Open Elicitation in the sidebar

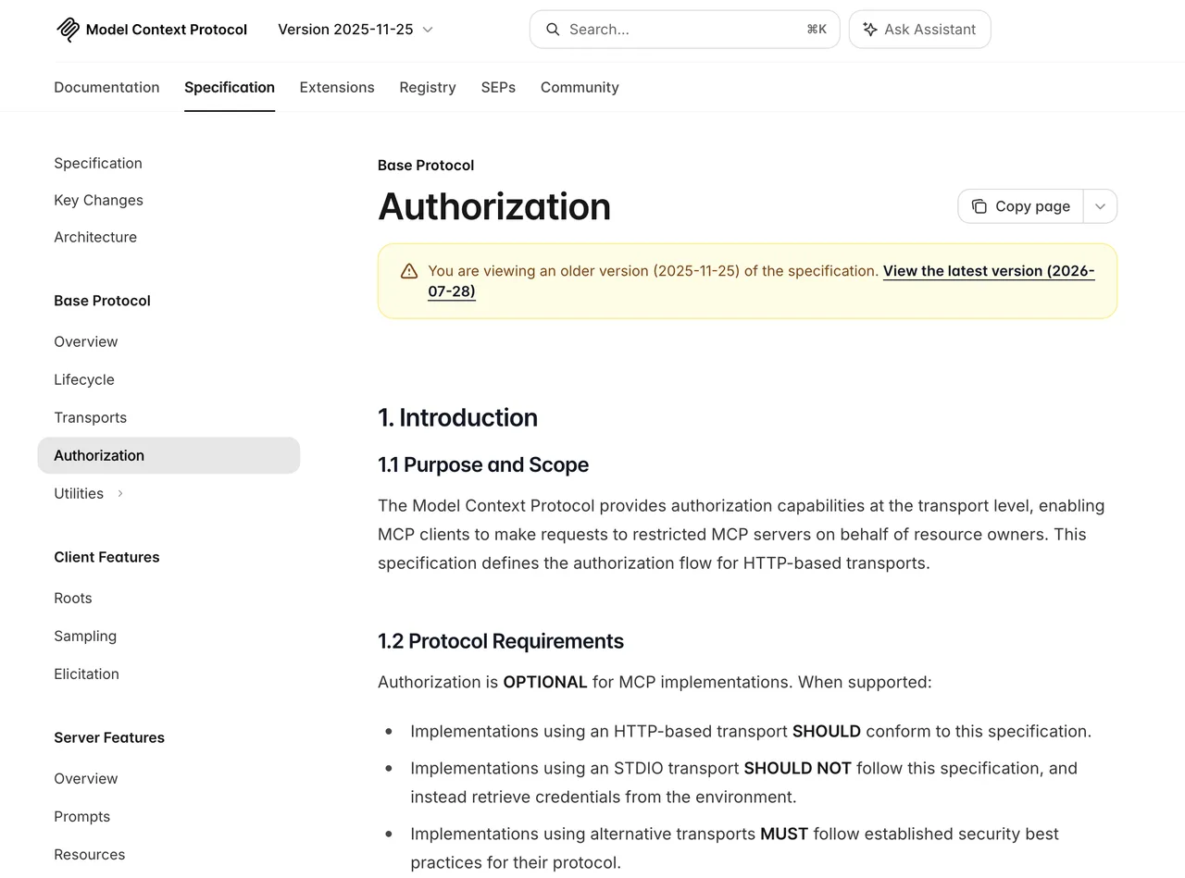87,674
